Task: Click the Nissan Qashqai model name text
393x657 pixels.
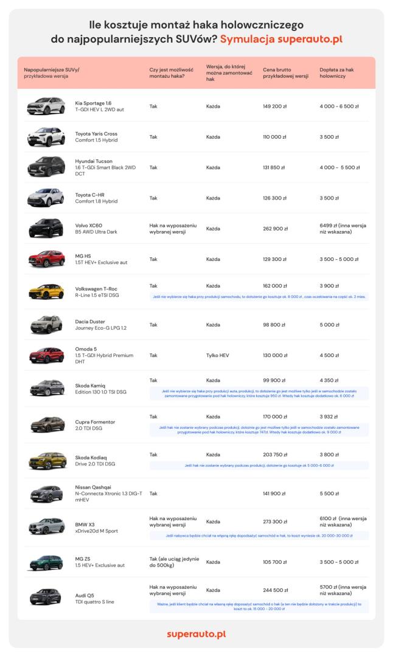Action: (108, 493)
